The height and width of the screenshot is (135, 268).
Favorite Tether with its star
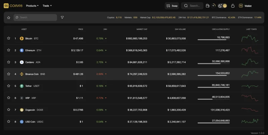[x=9, y=86]
